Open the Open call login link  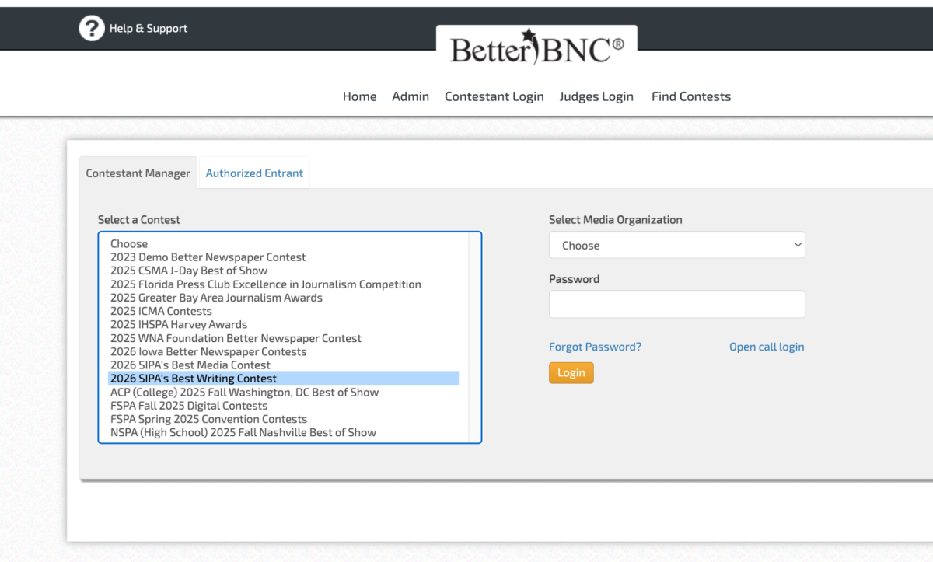(x=767, y=347)
